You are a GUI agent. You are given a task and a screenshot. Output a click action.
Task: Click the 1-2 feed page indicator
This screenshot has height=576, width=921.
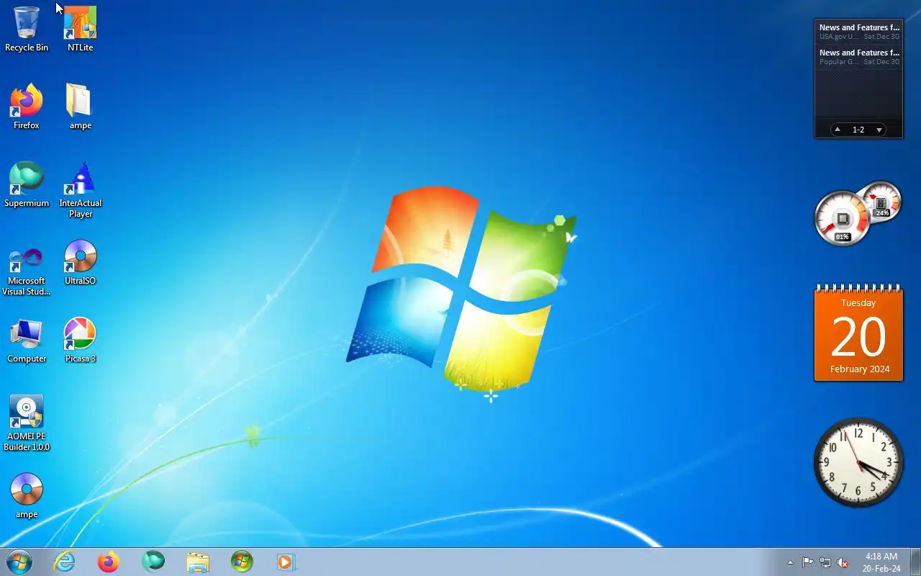(858, 130)
